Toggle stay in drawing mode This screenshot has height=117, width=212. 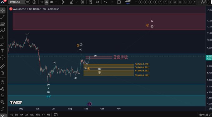[2, 89]
